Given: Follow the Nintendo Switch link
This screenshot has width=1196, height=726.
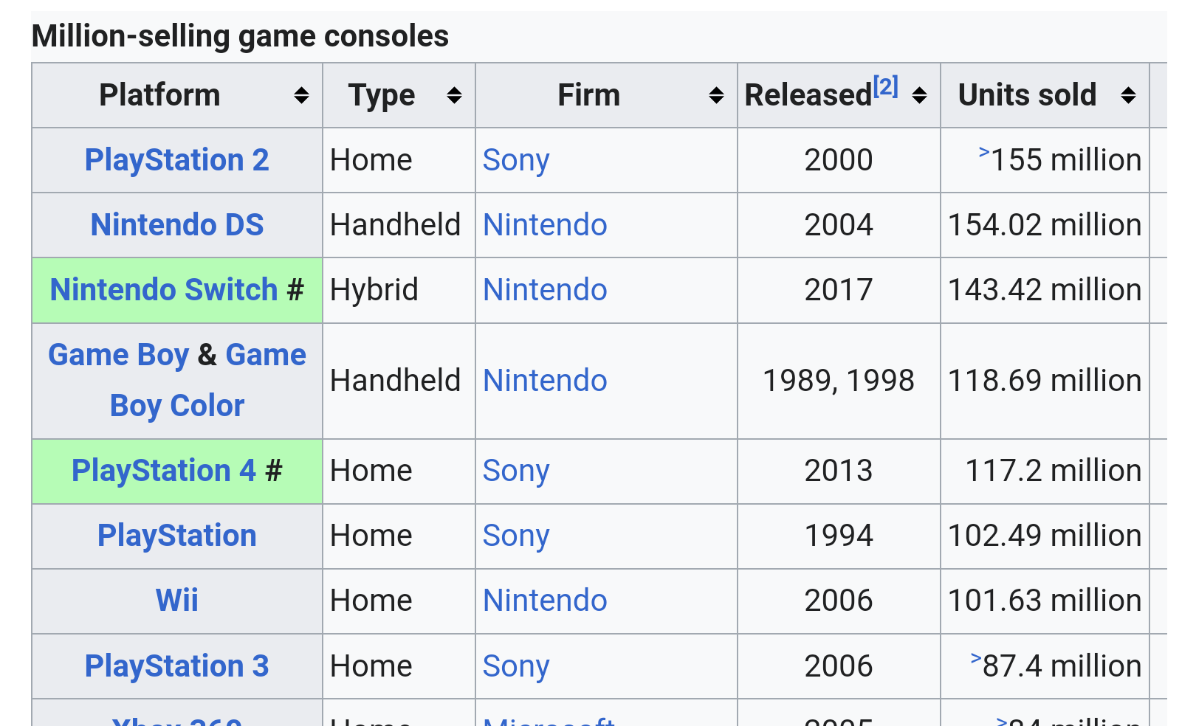Looking at the screenshot, I should coord(163,290).
